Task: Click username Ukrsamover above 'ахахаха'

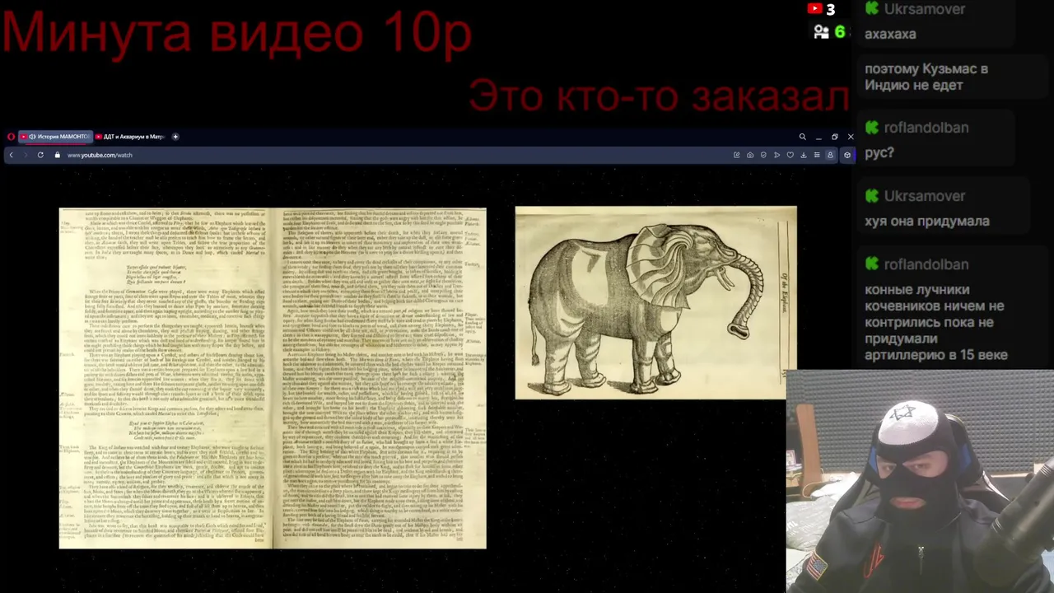Action: tap(924, 9)
